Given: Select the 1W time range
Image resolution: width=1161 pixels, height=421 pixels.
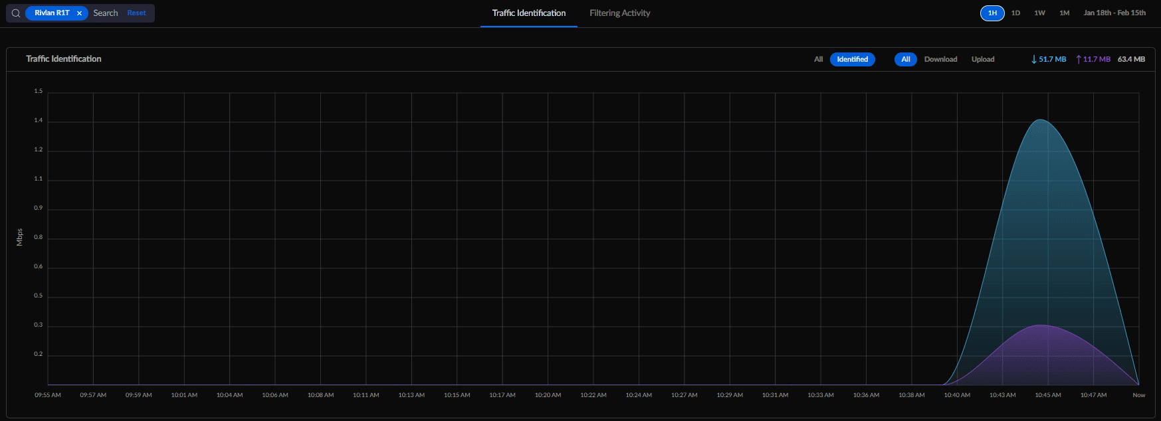Looking at the screenshot, I should (1040, 13).
